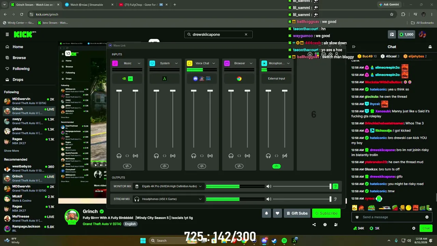Select the Spotify app in Music channel
Screen dimensions: 437x246
(x=130, y=79)
